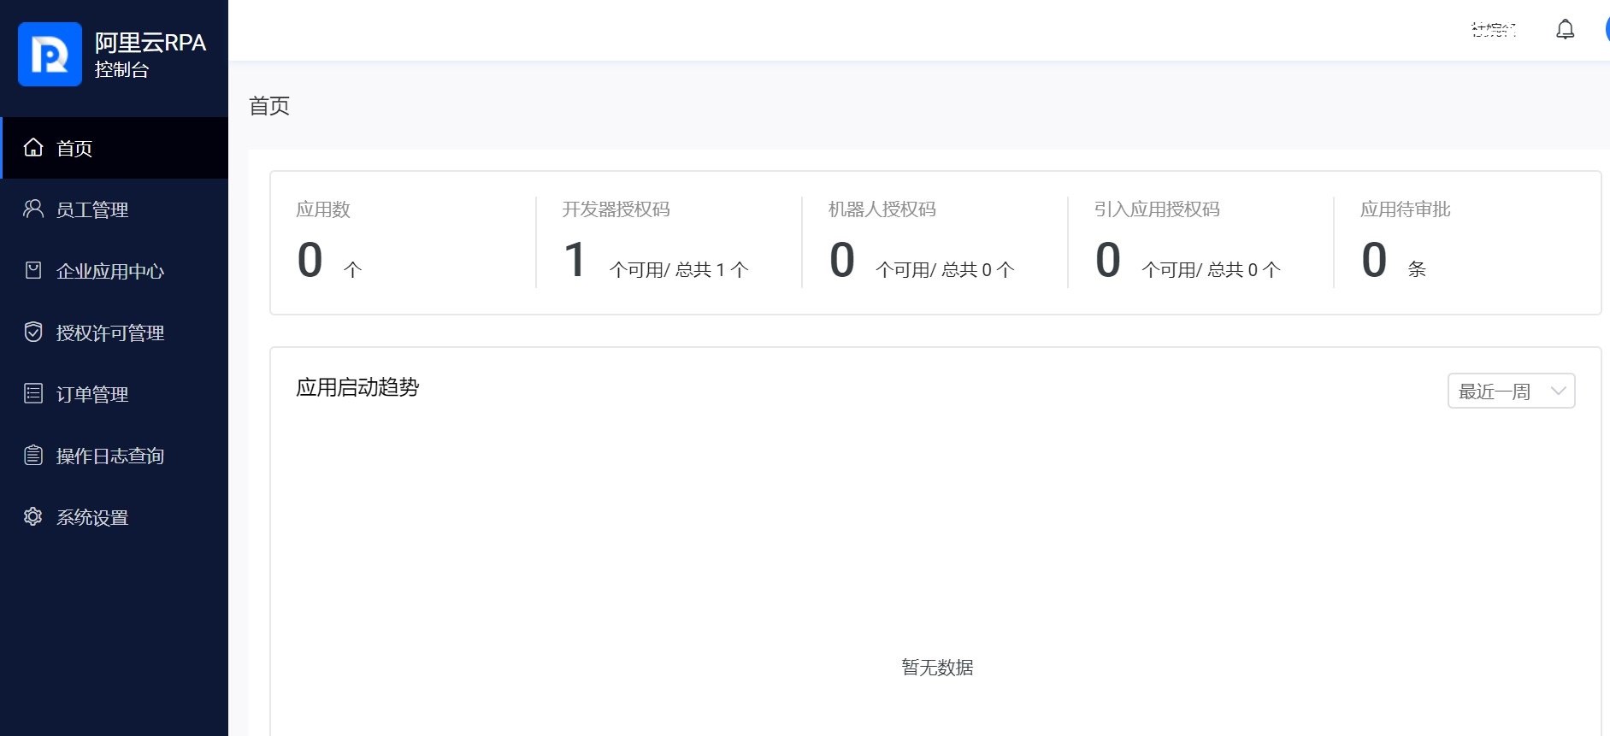Click the chevron arrow in 最近一周 selector
This screenshot has width=1610, height=736.
coord(1558,391)
